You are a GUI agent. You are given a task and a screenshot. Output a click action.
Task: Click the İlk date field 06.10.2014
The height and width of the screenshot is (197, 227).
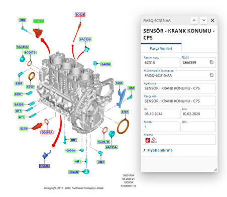coord(161,114)
